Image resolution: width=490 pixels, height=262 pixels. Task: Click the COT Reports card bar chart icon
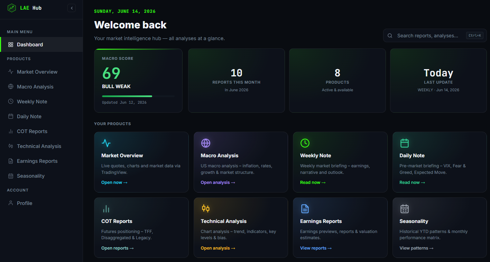tap(106, 209)
